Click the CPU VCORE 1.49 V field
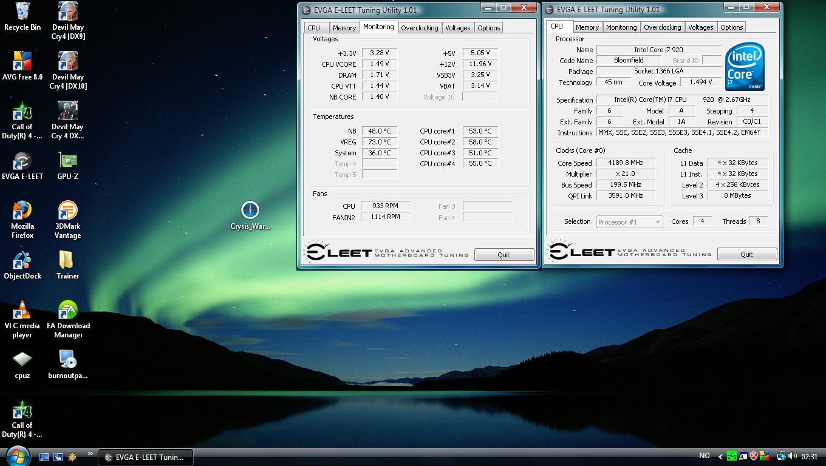Screen dimensions: 826x466 379,64
